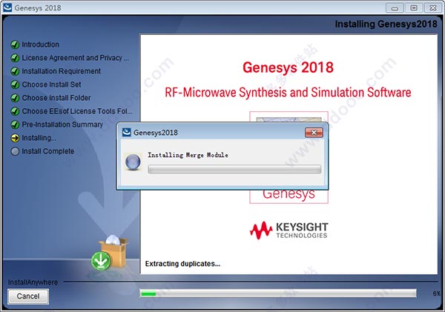This screenshot has width=445, height=312.
Task: Select the Choose EEsof License Tools step
Action: point(77,111)
